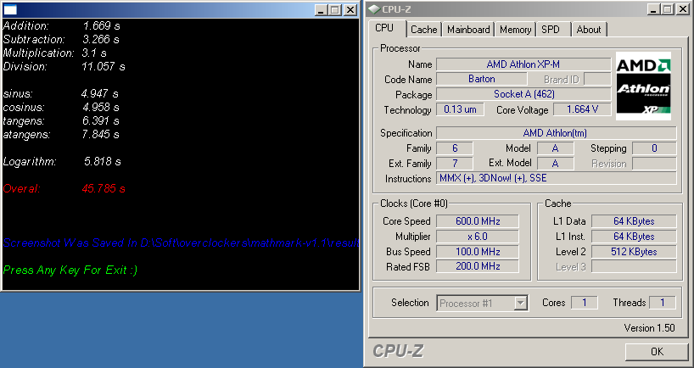Click the CPU-Z title bar icon
The height and width of the screenshot is (368, 694).
click(x=374, y=9)
